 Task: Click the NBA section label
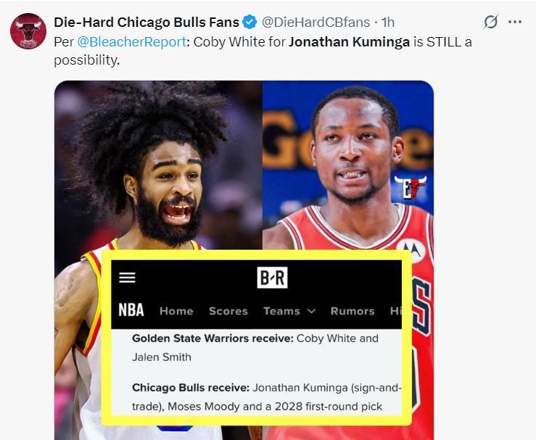(x=131, y=310)
